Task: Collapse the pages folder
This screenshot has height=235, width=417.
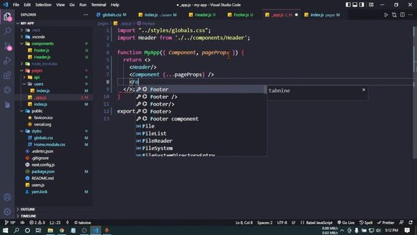Action: coord(37,70)
